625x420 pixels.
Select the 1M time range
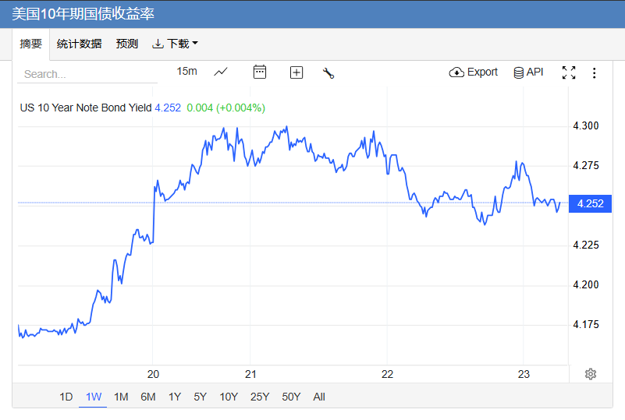tap(121, 397)
